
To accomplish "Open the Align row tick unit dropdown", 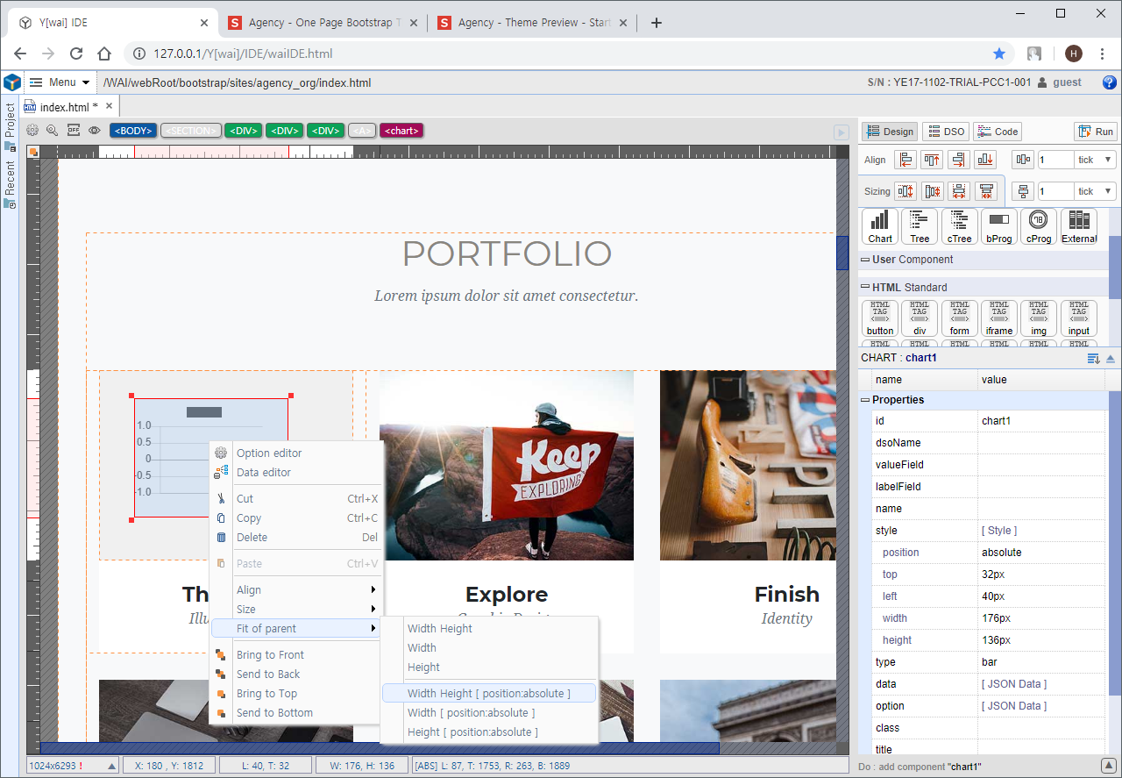I will tap(1096, 160).
